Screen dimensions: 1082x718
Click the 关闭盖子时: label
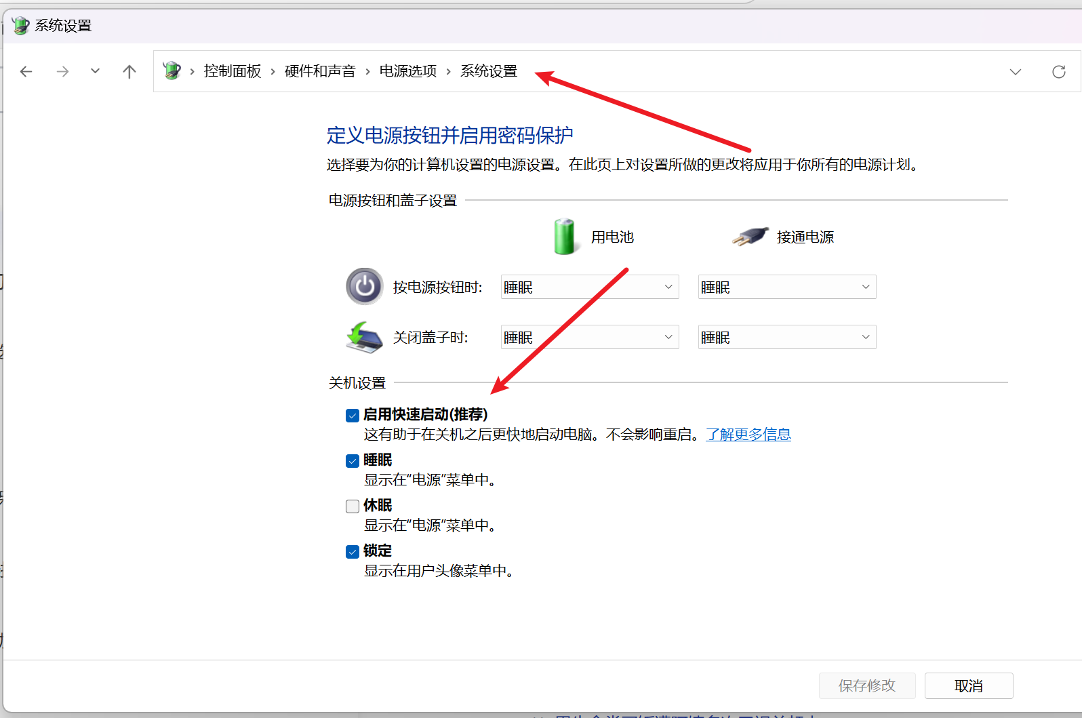(x=430, y=338)
